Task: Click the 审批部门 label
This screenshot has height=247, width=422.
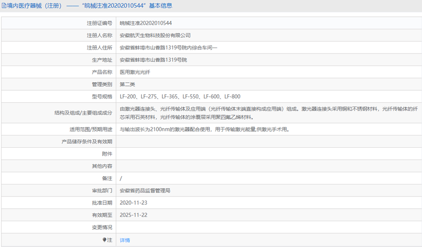Action: click(102, 190)
